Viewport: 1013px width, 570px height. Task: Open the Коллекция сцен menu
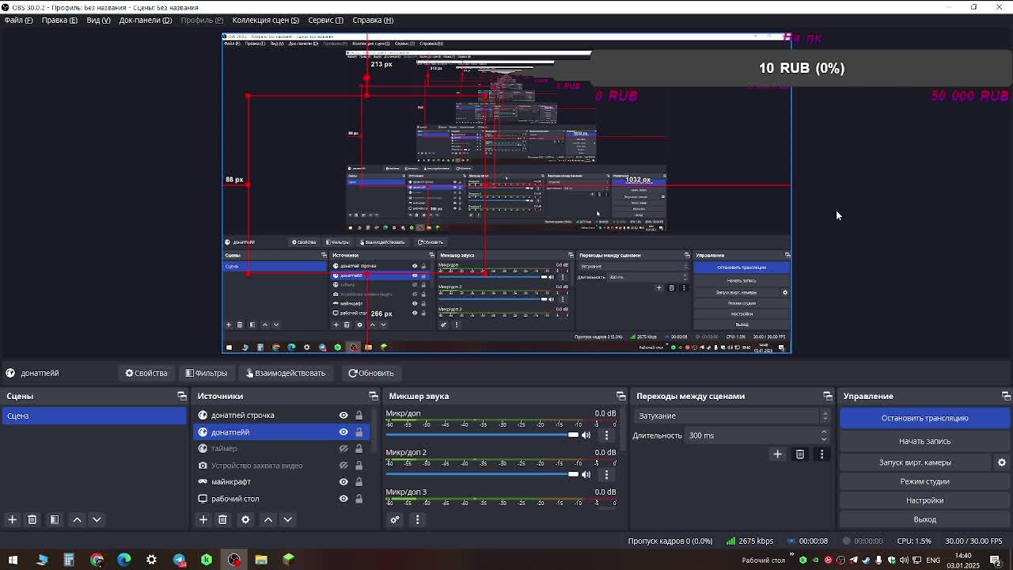(x=266, y=20)
